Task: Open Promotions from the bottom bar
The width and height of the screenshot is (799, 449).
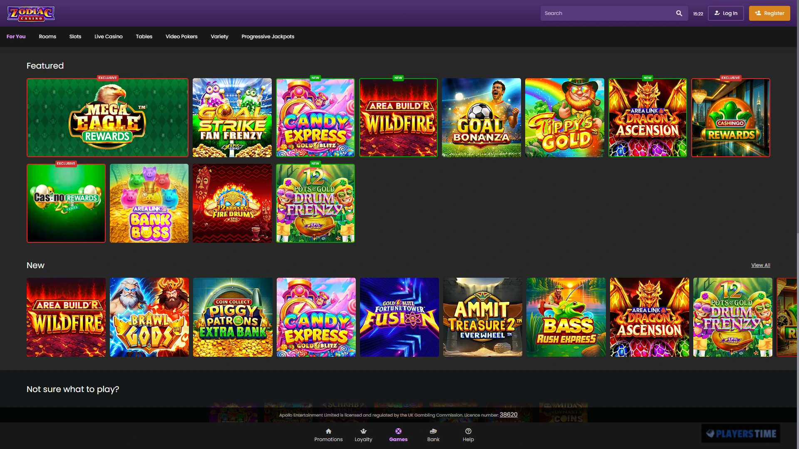Action: tap(328, 435)
